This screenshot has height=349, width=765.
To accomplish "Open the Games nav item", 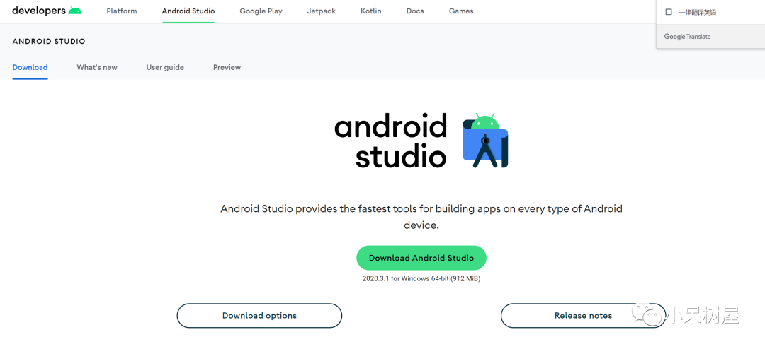I will 461,11.
